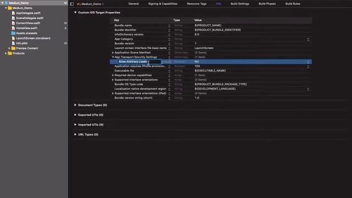Click the Bundle OS Type code key stepper
The width and height of the screenshot is (352, 198).
tap(169, 84)
